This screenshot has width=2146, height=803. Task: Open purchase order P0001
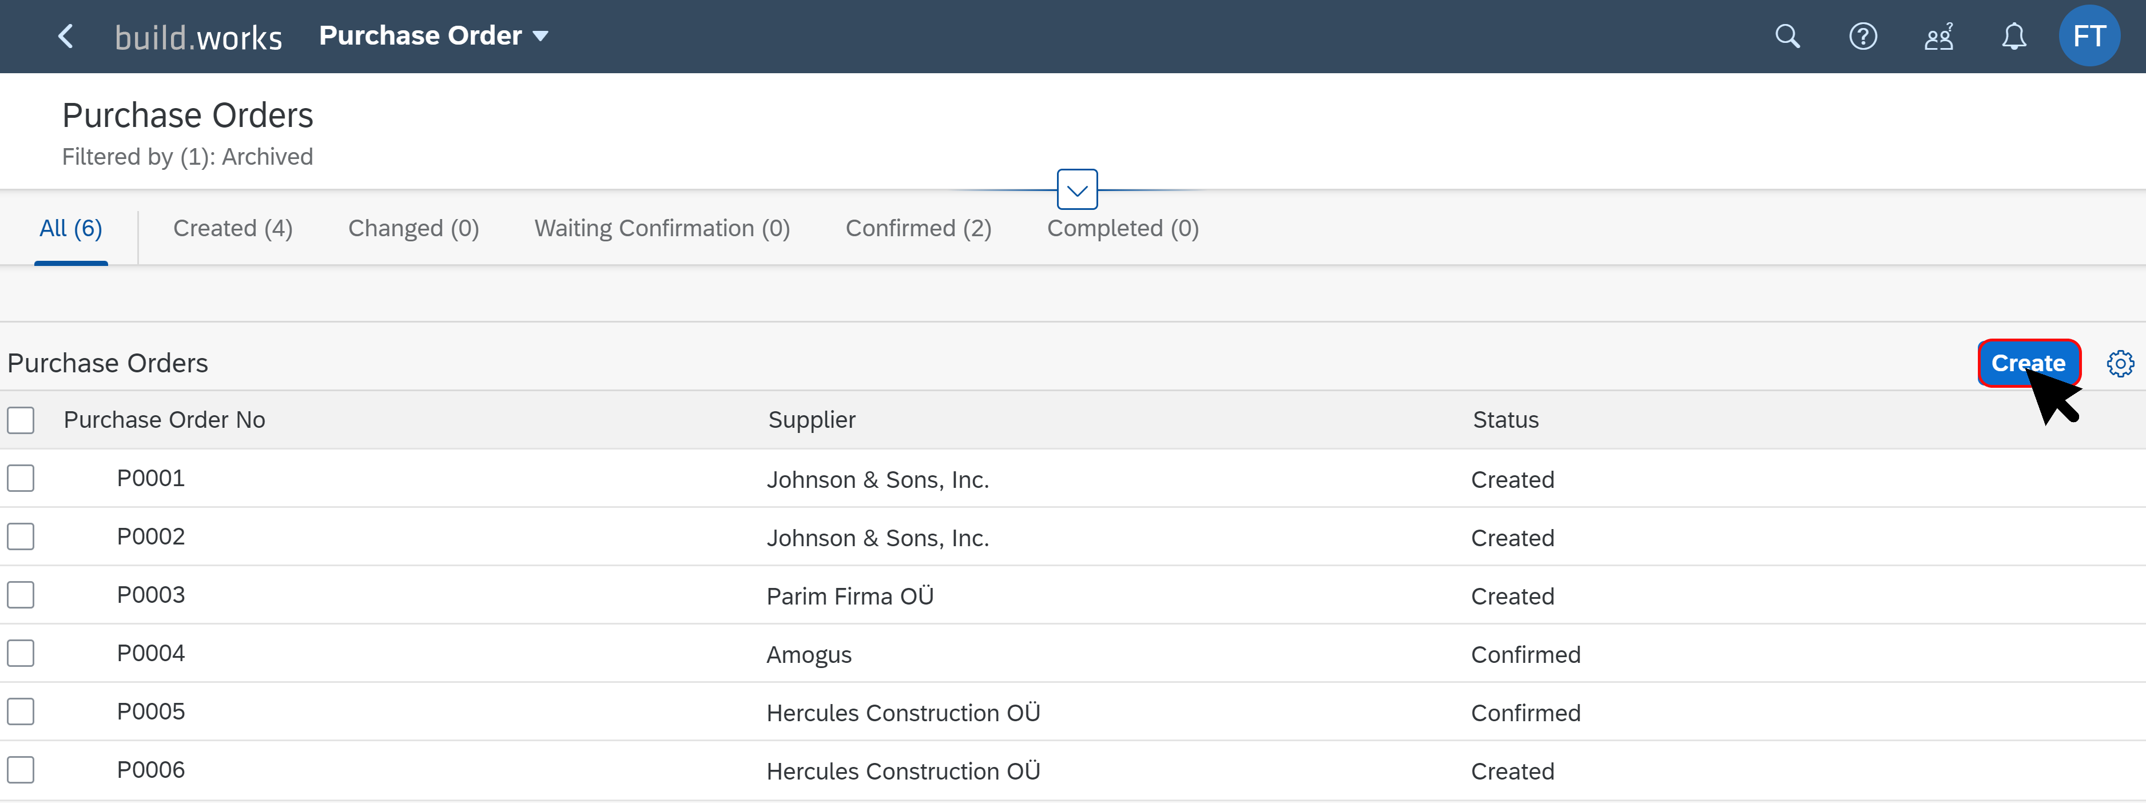click(151, 478)
